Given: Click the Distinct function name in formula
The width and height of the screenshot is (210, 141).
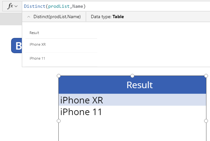Looking at the screenshot, I should [x=35, y=6].
